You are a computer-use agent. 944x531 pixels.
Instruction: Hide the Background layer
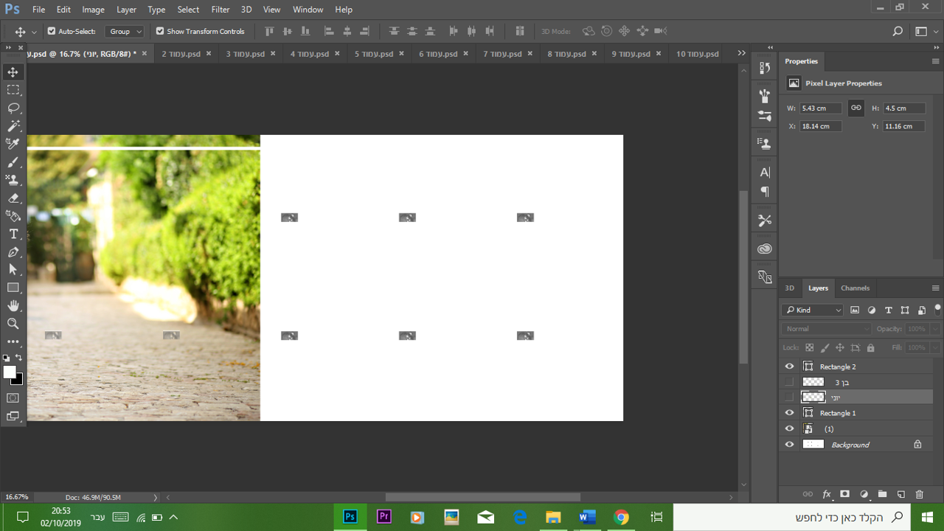(789, 445)
